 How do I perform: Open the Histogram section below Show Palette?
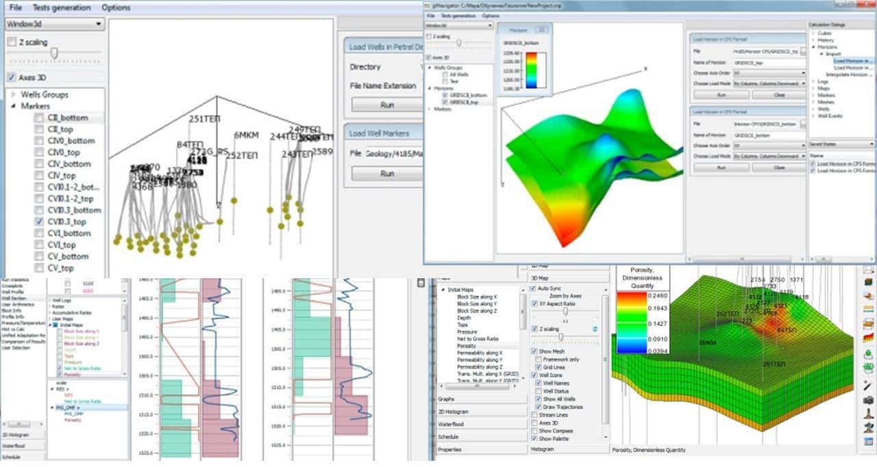(569, 449)
